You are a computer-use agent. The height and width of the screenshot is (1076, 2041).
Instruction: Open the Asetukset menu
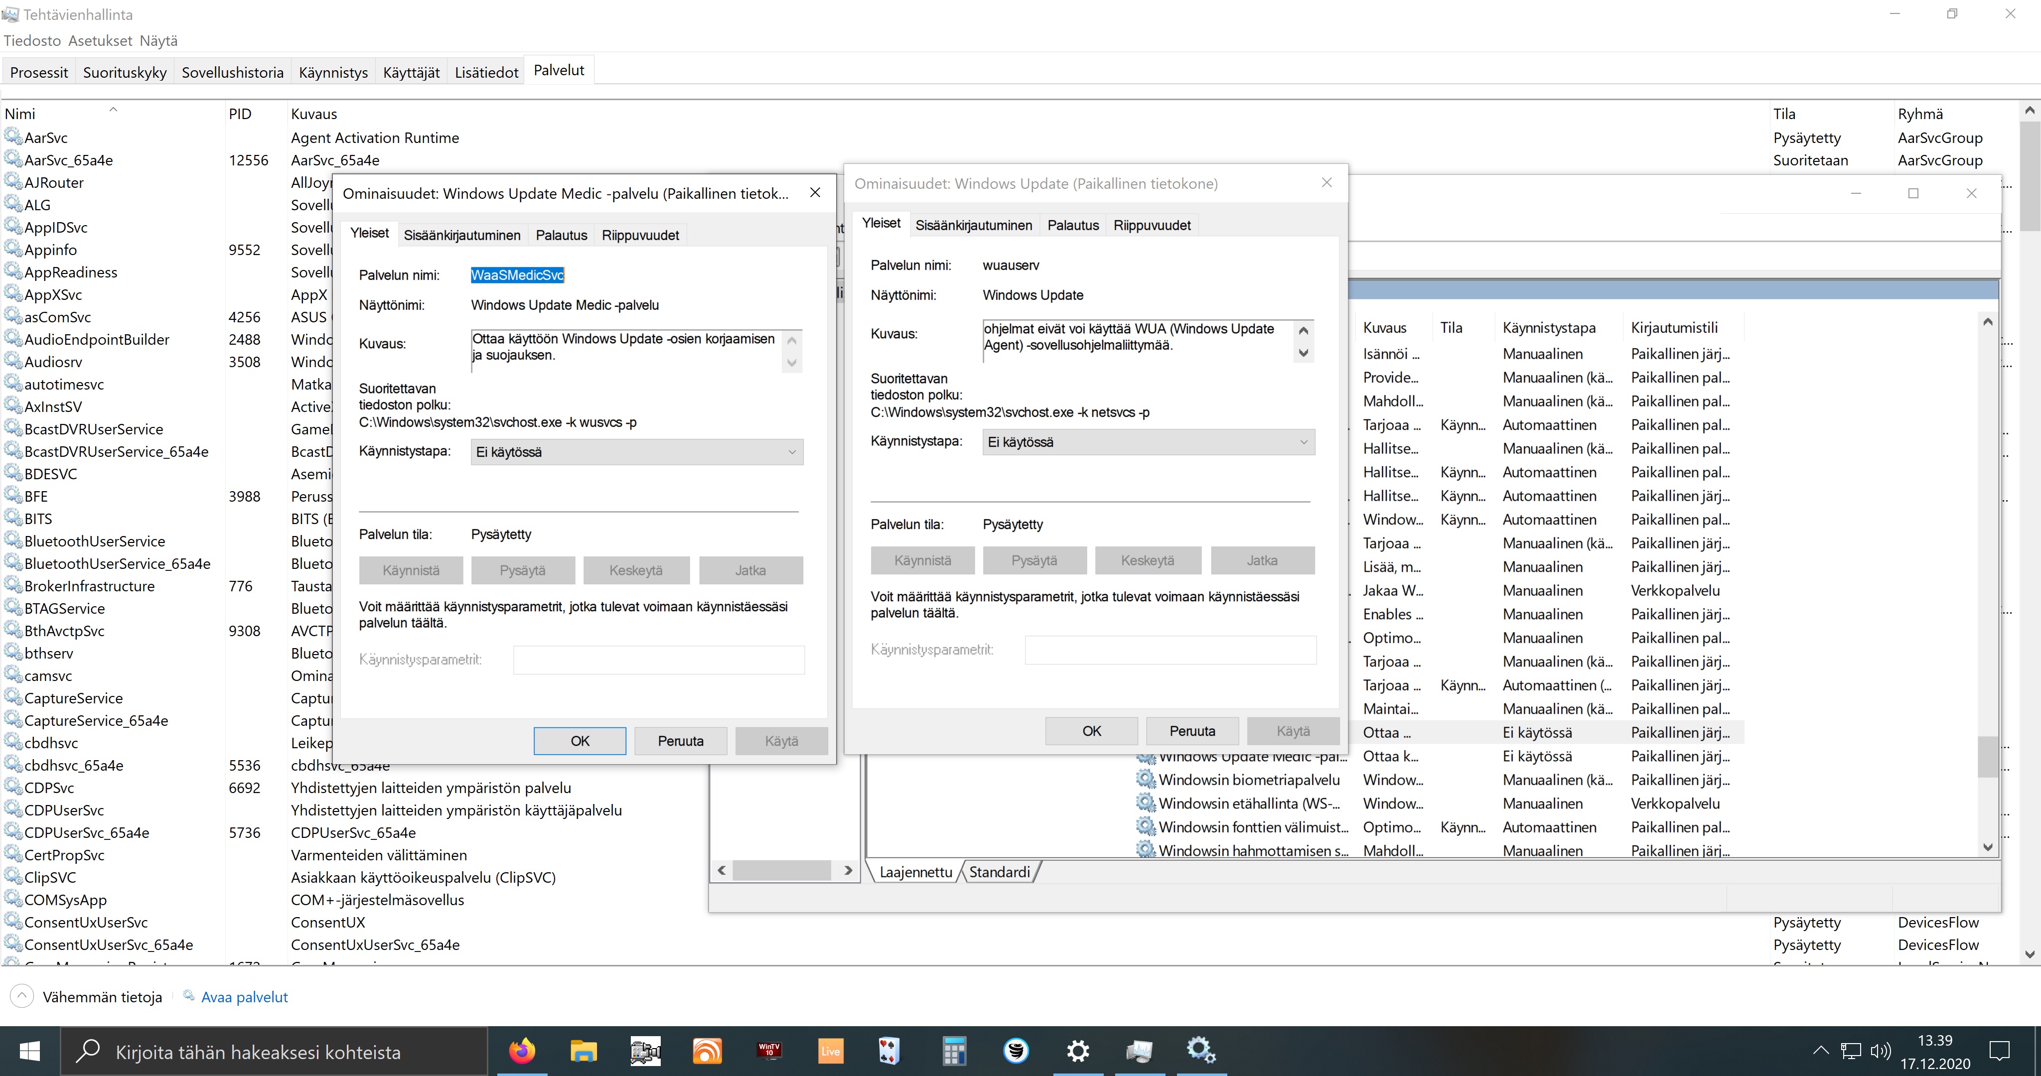tap(100, 40)
